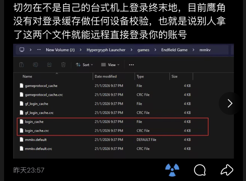The image size is (246, 181).
Task: Tap the share arrow icon
Action: (x=227, y=170)
